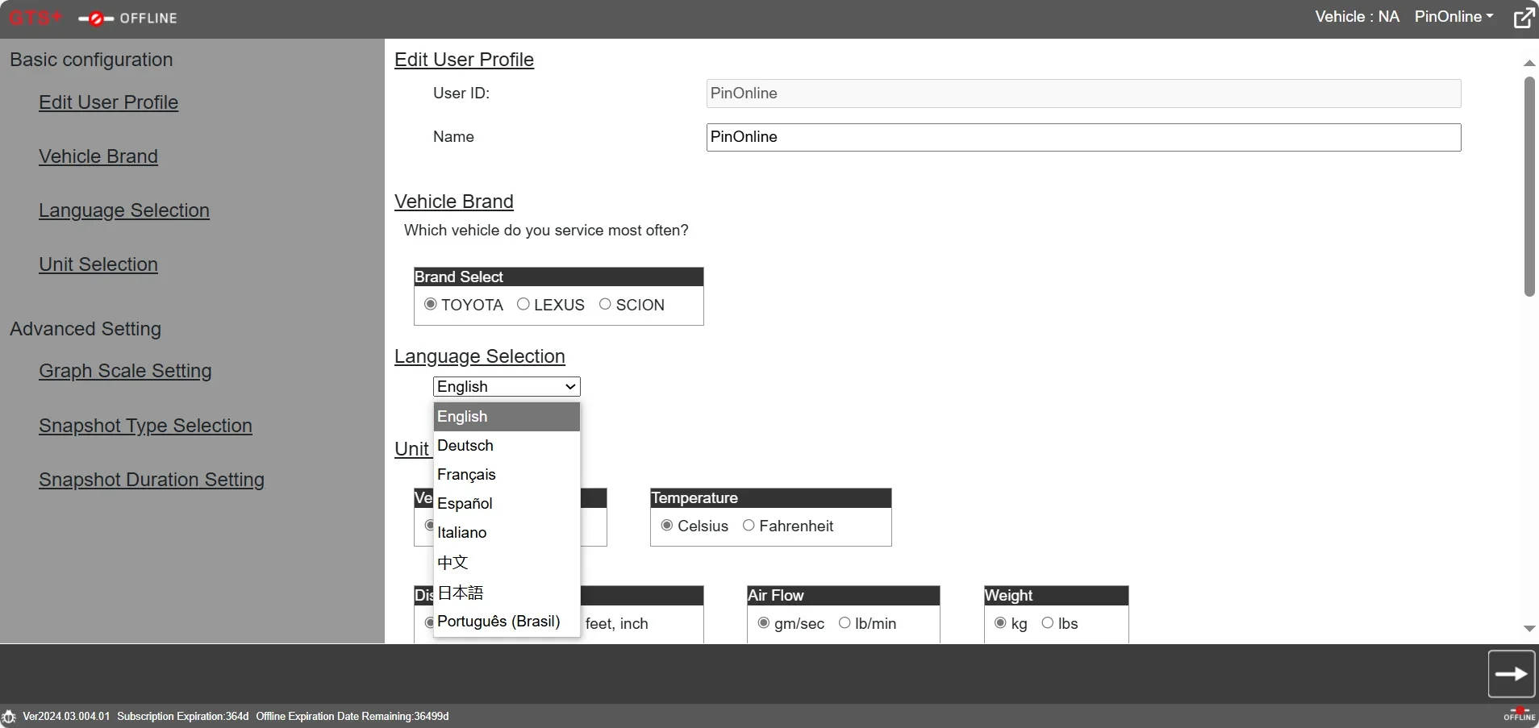The height and width of the screenshot is (728, 1539).
Task: Click the Name input field
Action: pyautogui.click(x=1083, y=137)
